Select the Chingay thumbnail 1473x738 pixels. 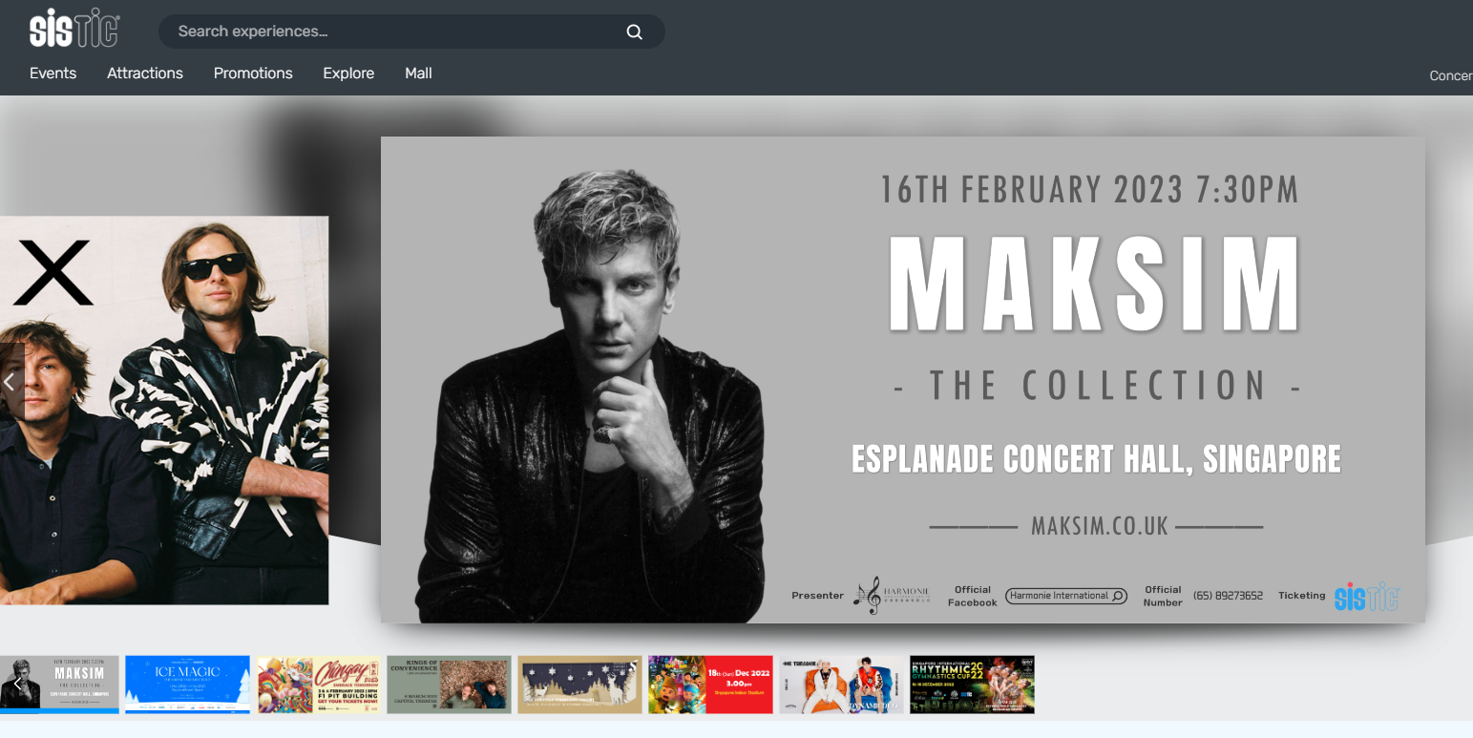(319, 684)
